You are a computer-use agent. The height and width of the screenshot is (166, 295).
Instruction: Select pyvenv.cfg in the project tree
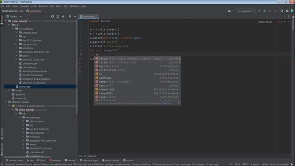pos(21,98)
